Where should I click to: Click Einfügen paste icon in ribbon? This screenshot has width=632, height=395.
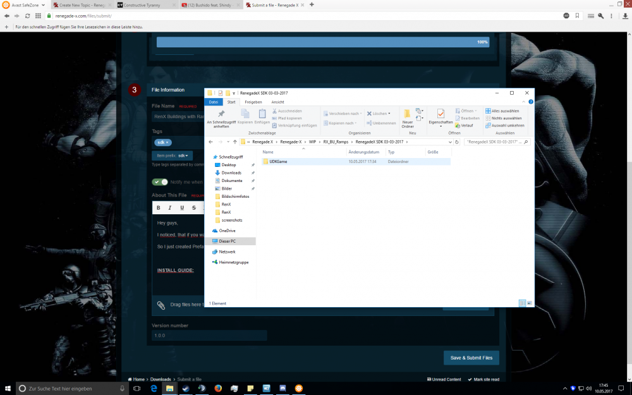click(x=262, y=116)
